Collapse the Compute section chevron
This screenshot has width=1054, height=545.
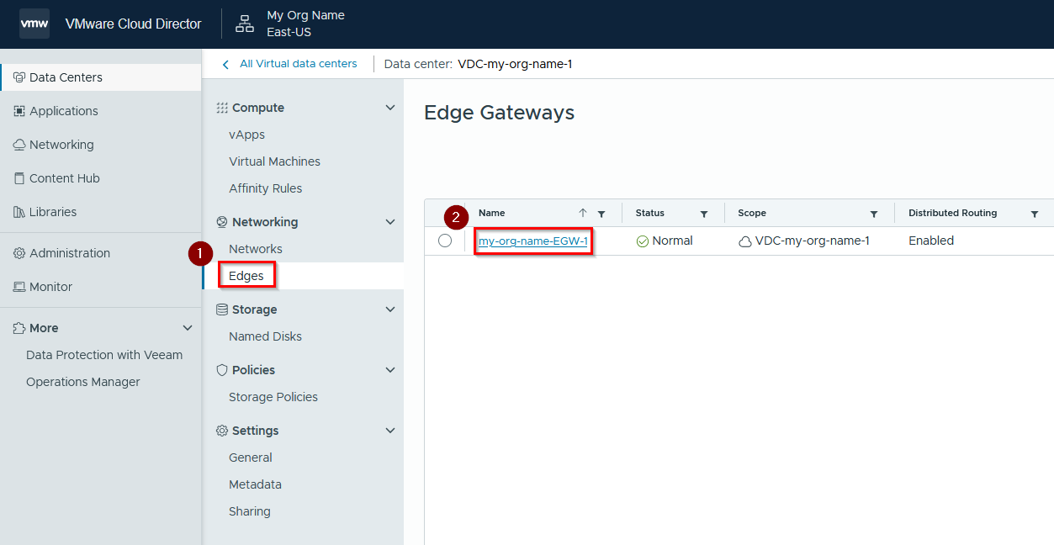coord(389,108)
